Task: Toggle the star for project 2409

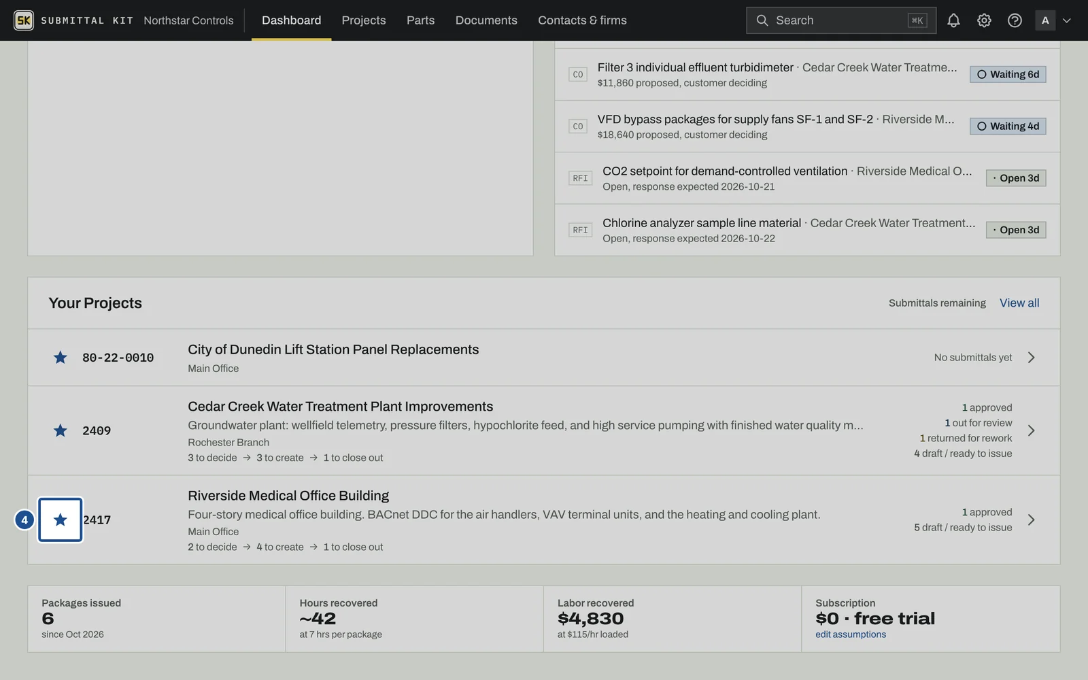Action: click(61, 430)
